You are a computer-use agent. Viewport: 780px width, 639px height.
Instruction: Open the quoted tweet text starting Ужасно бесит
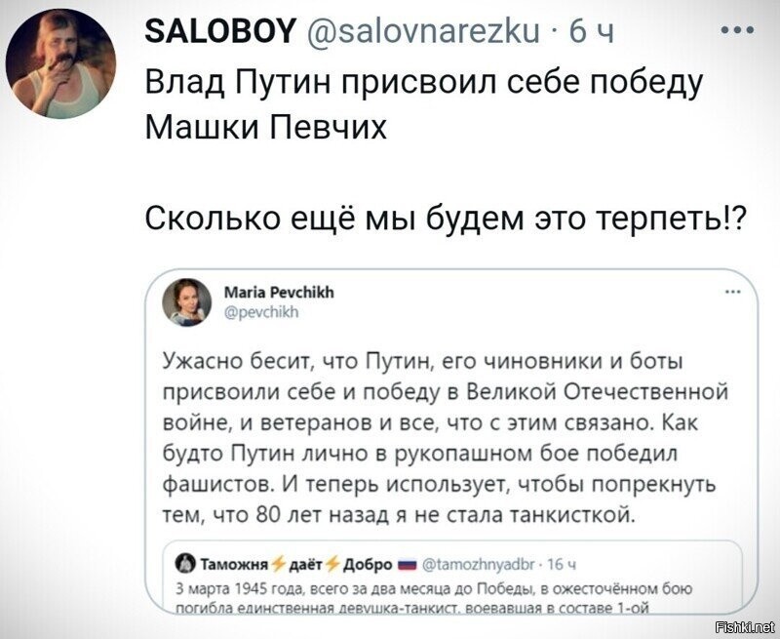pos(447,438)
